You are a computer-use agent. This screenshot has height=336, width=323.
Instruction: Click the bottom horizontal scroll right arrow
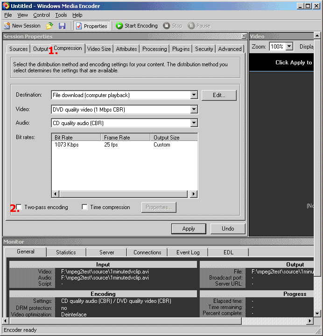pyautogui.click(x=310, y=321)
